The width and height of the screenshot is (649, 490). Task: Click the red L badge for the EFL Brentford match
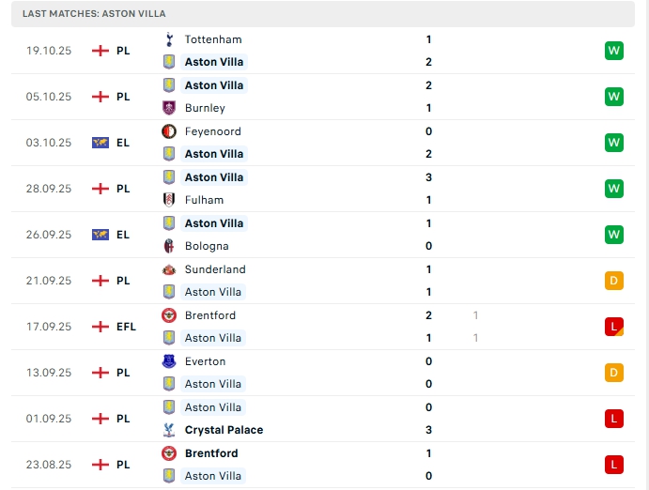614,327
